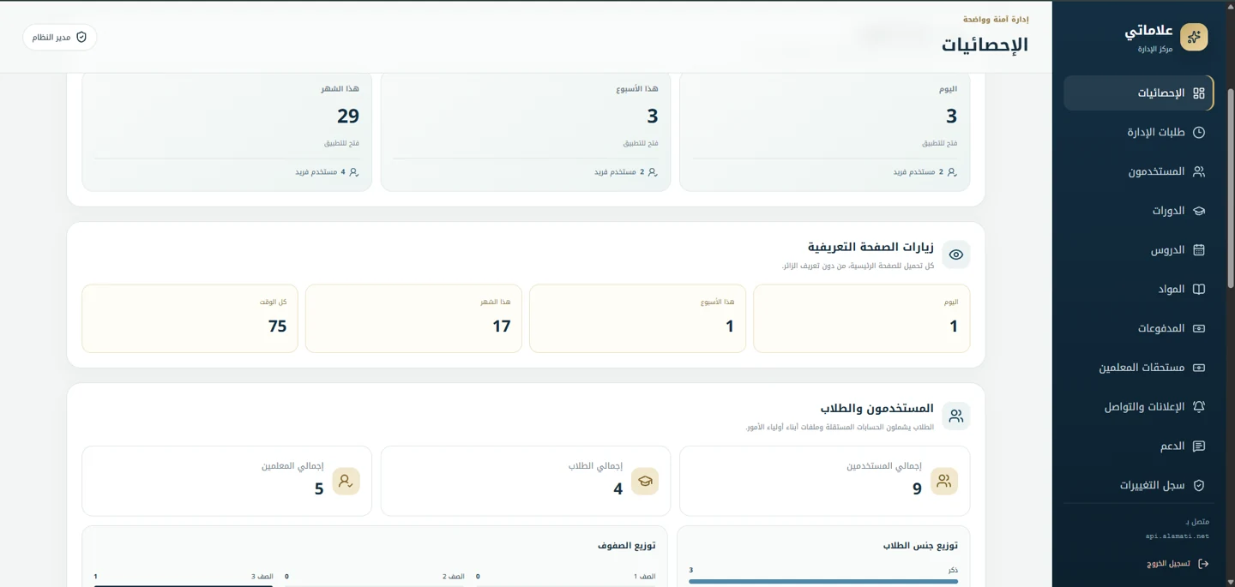The height and width of the screenshot is (587, 1235).
Task: Open طلبات الإدارة clock icon item
Action: [x=1199, y=133]
